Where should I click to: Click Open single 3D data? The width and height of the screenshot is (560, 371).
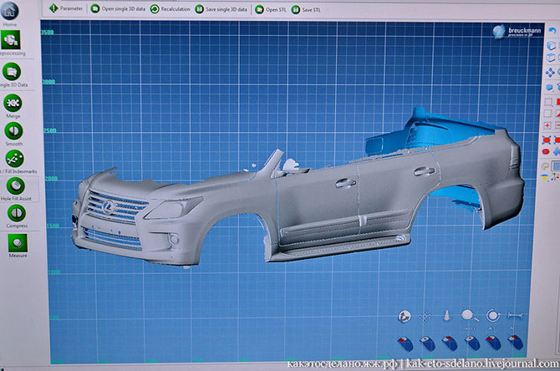118,8
